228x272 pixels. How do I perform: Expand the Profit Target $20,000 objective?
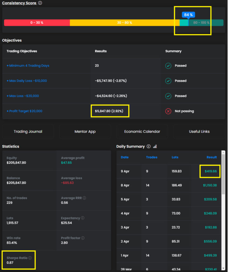[24, 111]
